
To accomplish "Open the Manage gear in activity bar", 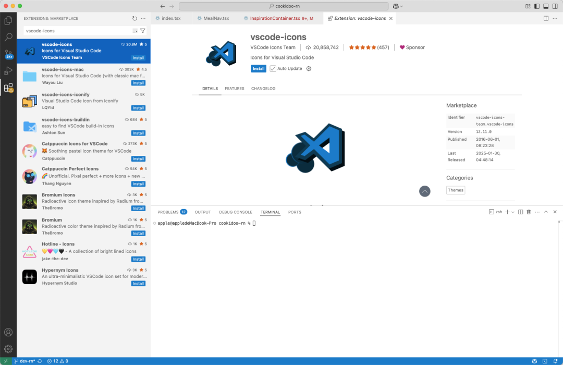I will 8,349.
